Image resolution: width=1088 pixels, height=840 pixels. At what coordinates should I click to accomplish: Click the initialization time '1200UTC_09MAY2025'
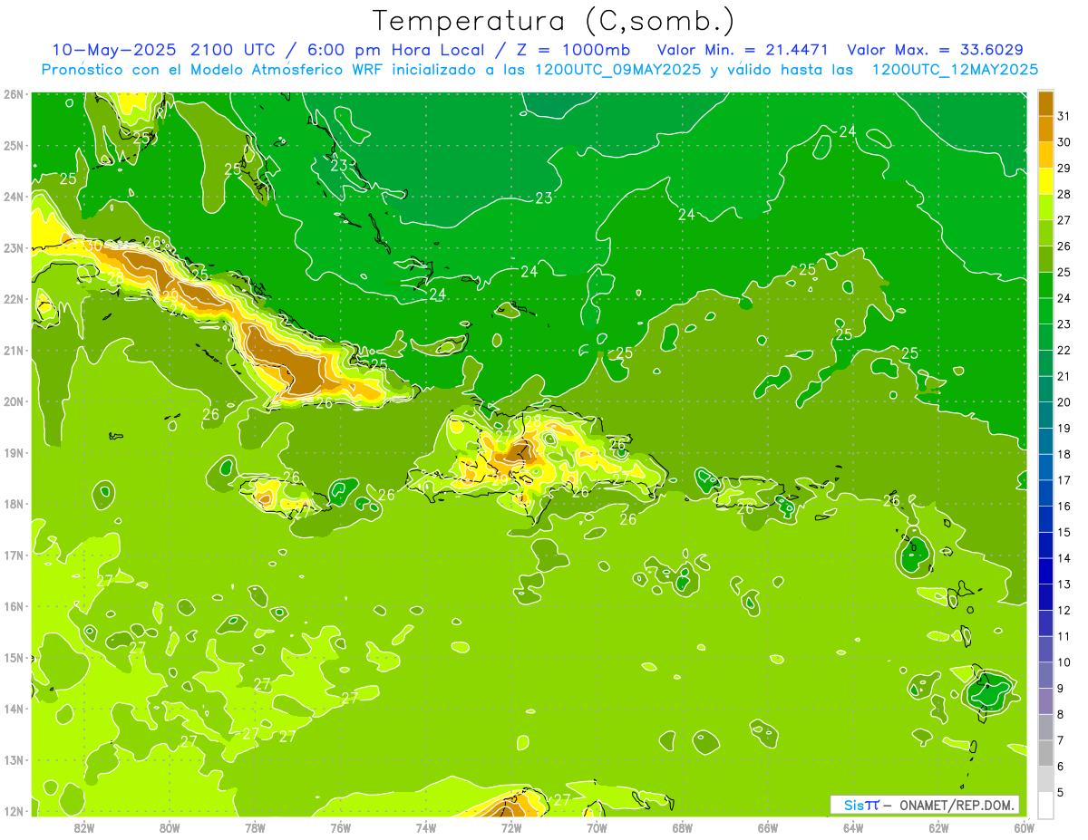(x=617, y=70)
